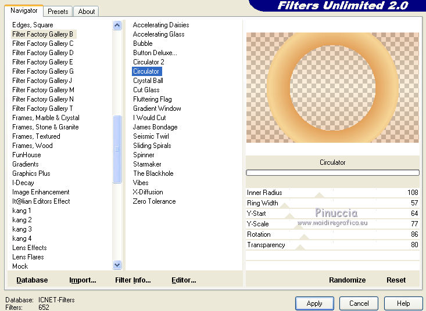This screenshot has width=426, height=311.
Task: Select Edges, Square category
Action: click(x=33, y=25)
